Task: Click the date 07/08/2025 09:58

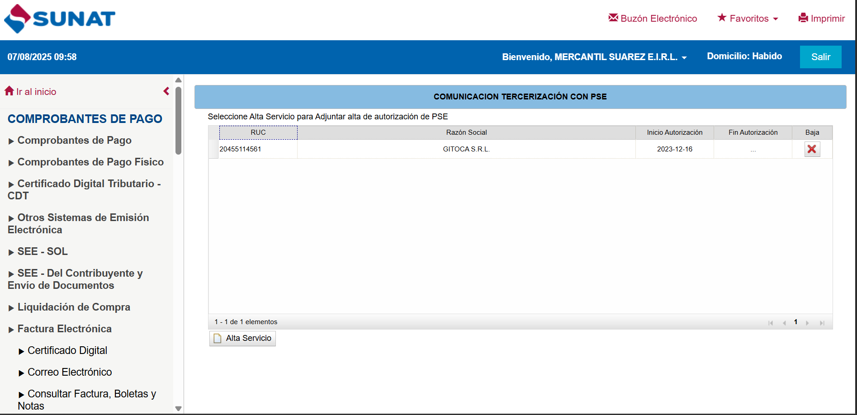Action: 42,57
